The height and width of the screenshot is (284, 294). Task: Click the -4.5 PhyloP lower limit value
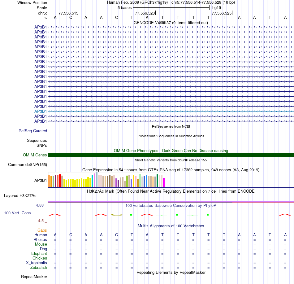(x=40, y=221)
